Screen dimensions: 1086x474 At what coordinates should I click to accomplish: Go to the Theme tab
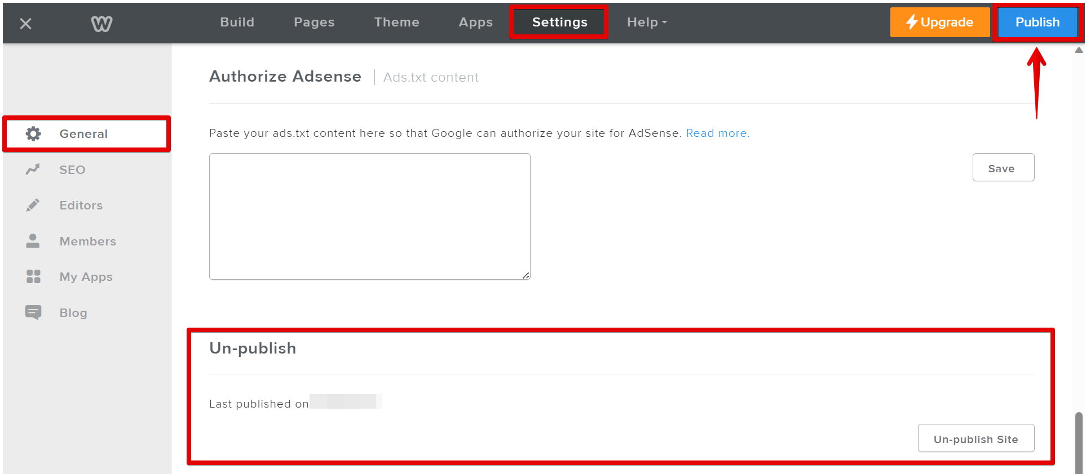coord(396,23)
